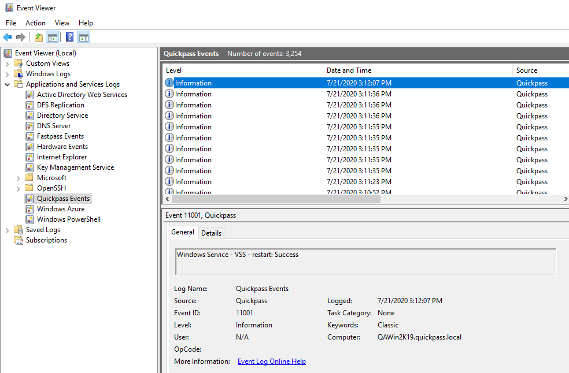Screen dimensions: 569x373
Task: Switch to the Details tab
Action: pos(211,233)
